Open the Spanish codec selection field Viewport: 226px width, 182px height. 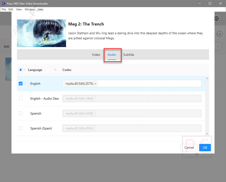click(132, 114)
